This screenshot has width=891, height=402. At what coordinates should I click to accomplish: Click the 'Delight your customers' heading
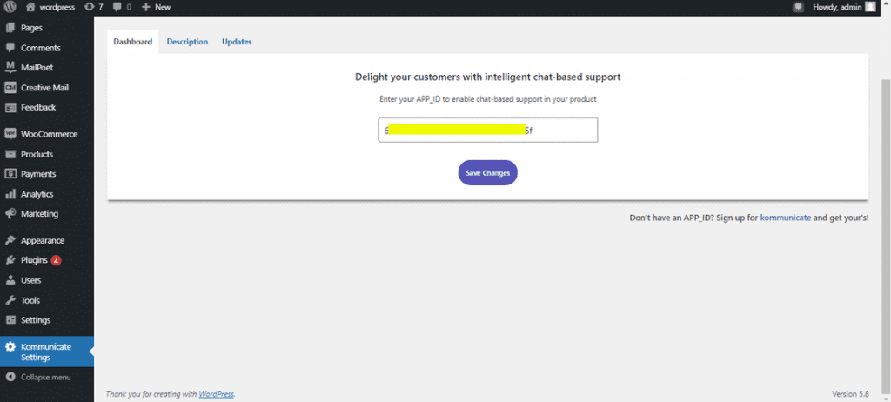[x=487, y=77]
